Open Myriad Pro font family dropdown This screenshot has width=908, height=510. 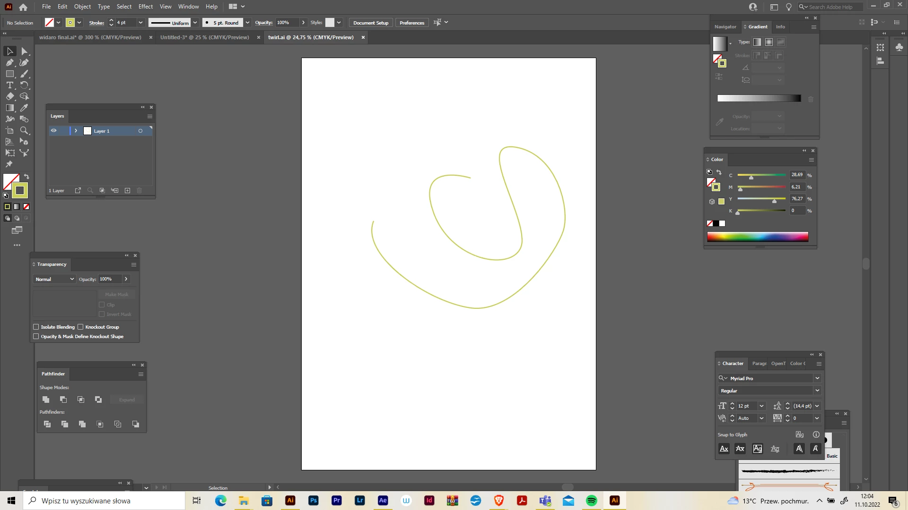(x=817, y=378)
